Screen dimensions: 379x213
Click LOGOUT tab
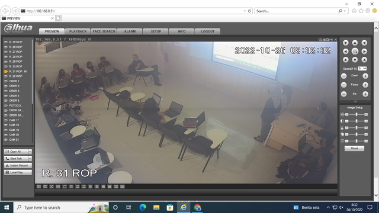(208, 31)
